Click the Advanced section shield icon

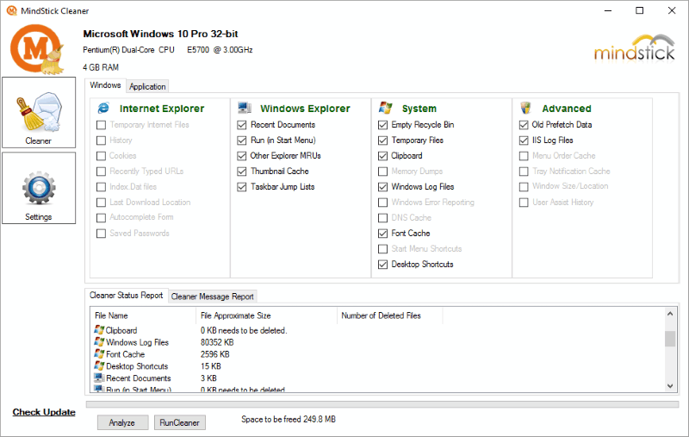(x=525, y=108)
